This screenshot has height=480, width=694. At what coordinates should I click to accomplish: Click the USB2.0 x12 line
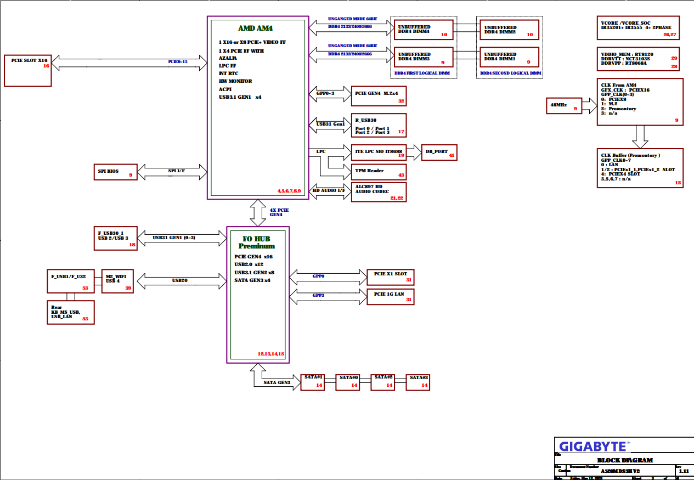tap(249, 264)
